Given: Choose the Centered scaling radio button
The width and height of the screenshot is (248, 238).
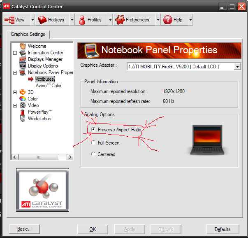Looking at the screenshot, I should [x=94, y=154].
